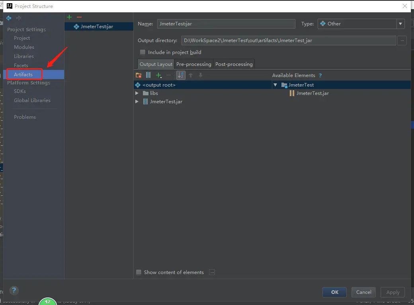Click the back navigation arrow
Image resolution: width=414 pixels, height=305 pixels.
(9, 18)
